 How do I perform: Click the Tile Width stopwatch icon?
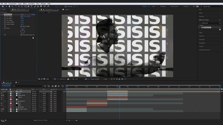[5, 18]
